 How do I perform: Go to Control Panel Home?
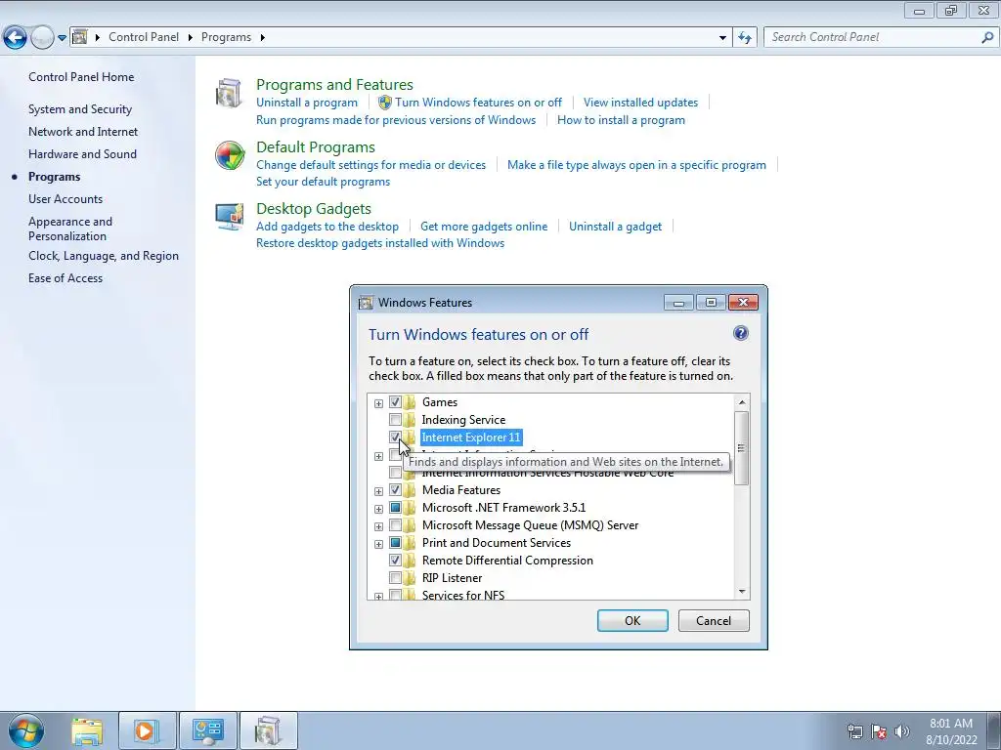[x=81, y=77]
